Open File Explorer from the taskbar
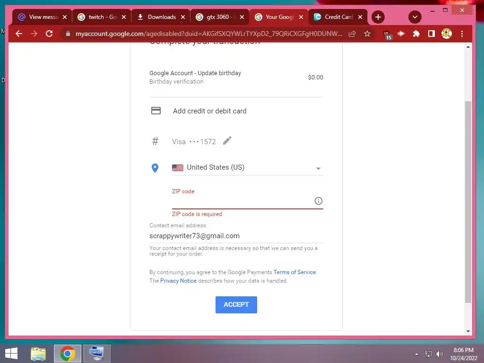 coord(38,354)
